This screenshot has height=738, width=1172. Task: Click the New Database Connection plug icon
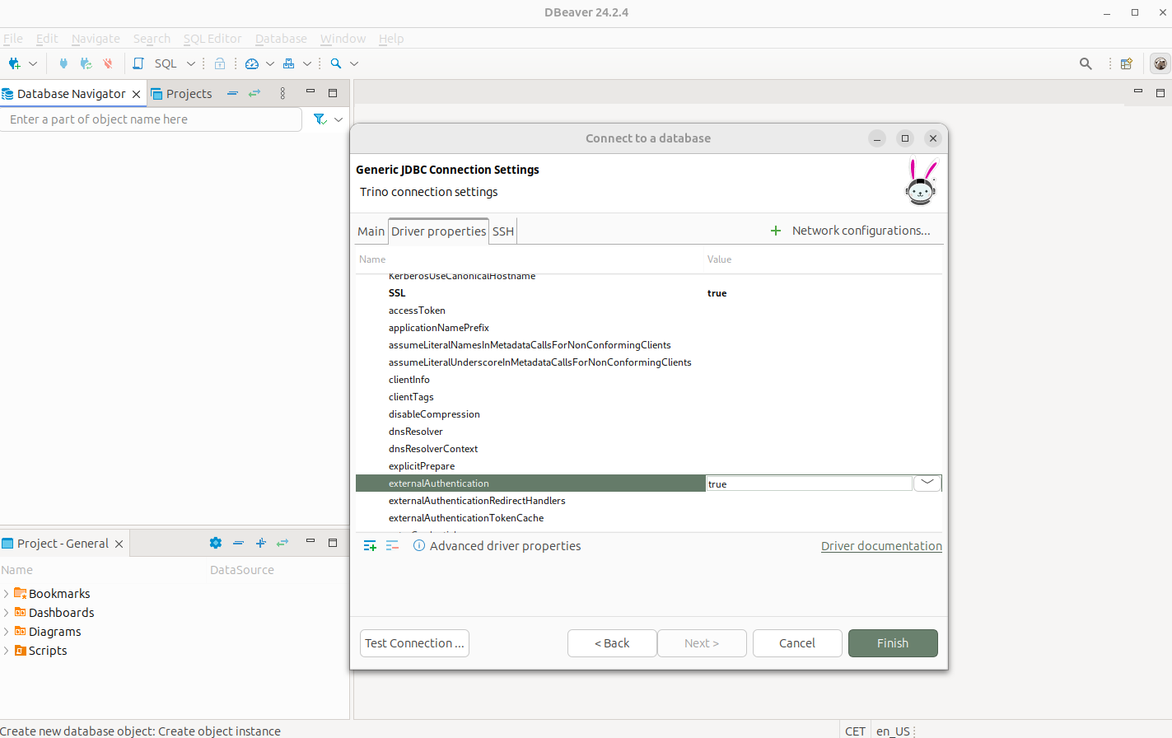click(14, 63)
